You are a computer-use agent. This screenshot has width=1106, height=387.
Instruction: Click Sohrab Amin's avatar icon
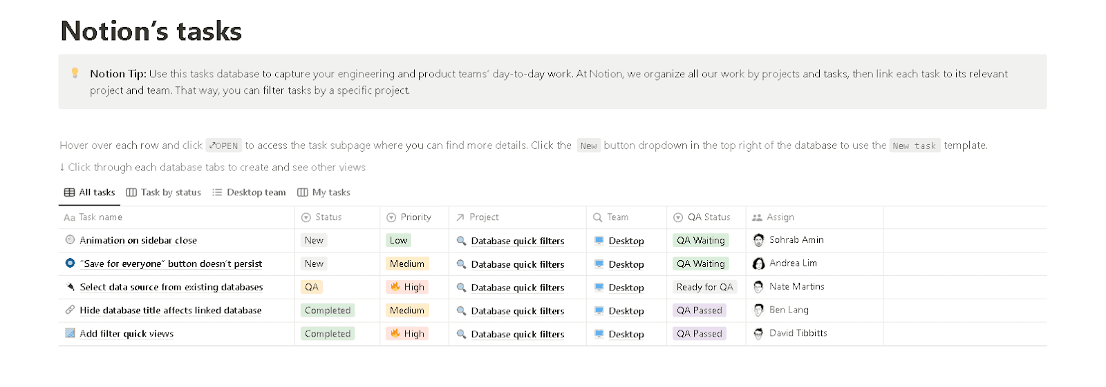click(x=758, y=240)
